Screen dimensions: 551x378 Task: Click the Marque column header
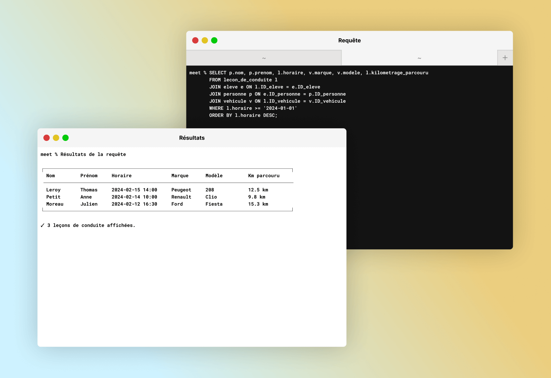pyautogui.click(x=180, y=176)
